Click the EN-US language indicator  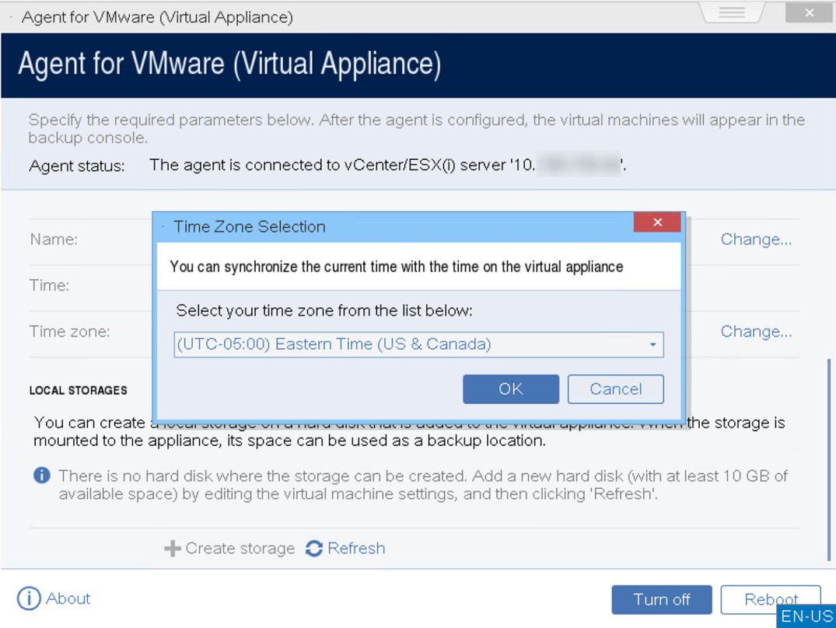click(x=806, y=616)
